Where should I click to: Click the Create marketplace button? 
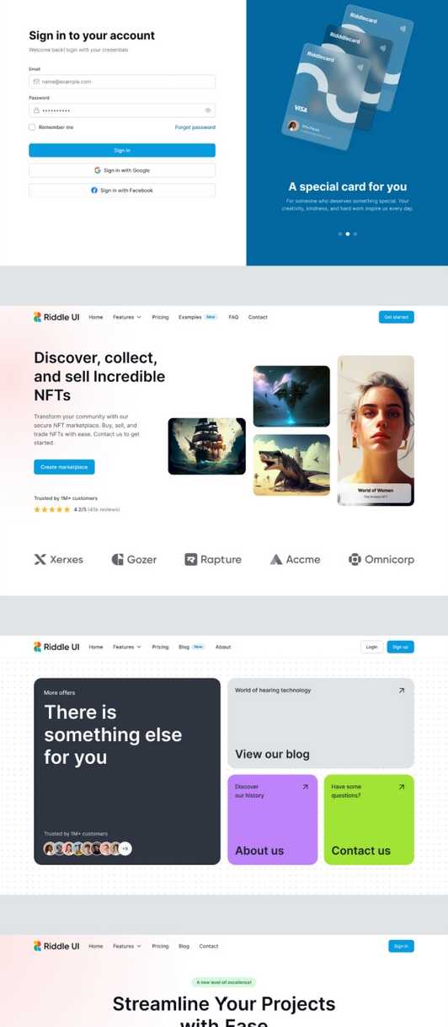pyautogui.click(x=64, y=467)
